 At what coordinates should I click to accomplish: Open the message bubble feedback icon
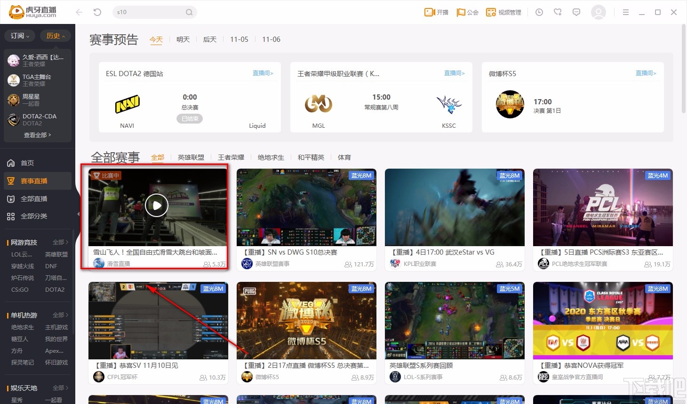click(x=576, y=12)
